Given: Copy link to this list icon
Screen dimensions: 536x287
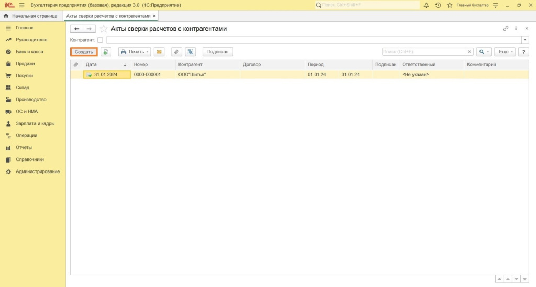Looking at the screenshot, I should [506, 29].
